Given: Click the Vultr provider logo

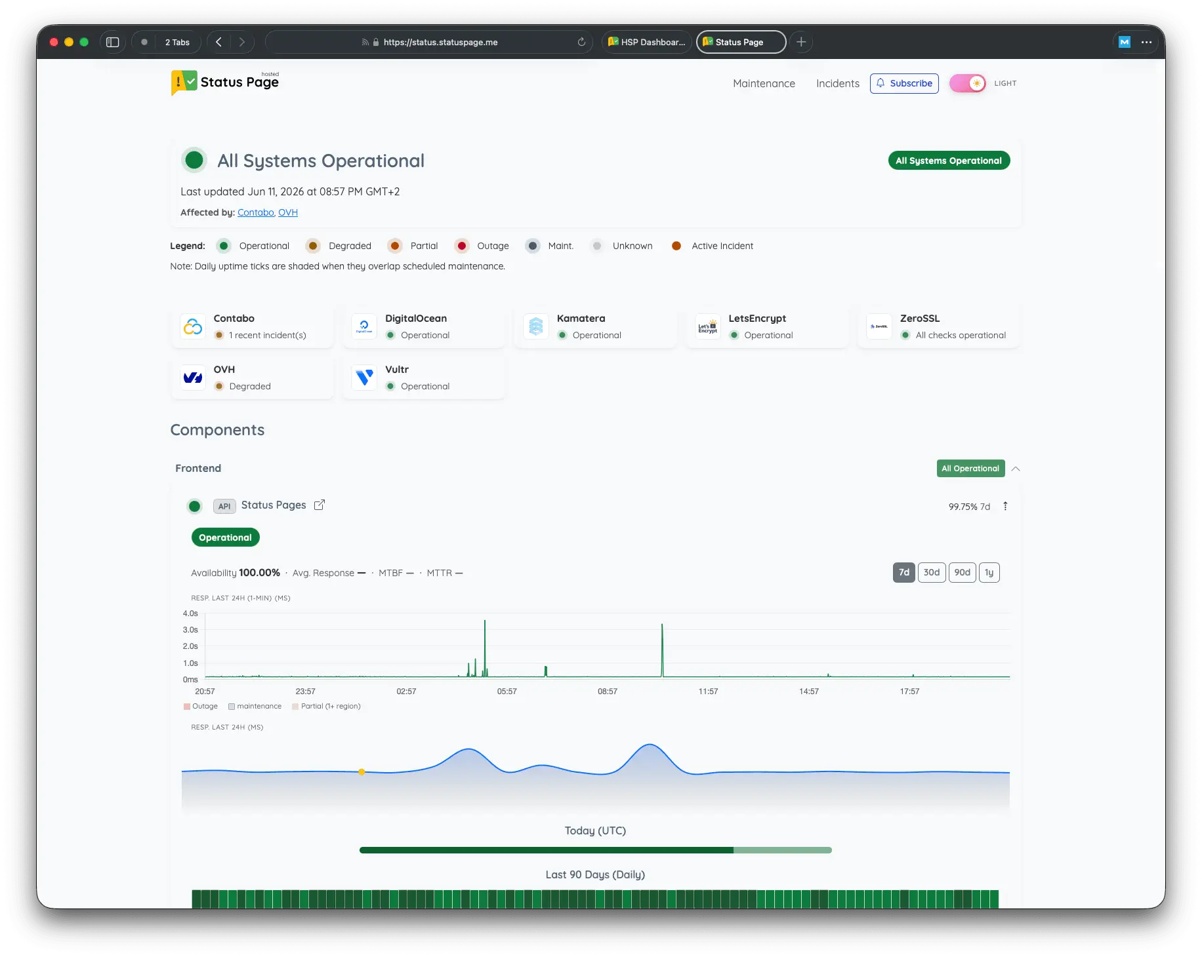Looking at the screenshot, I should pyautogui.click(x=364, y=378).
